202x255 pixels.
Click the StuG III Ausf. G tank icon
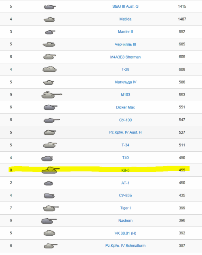[x=50, y=7]
